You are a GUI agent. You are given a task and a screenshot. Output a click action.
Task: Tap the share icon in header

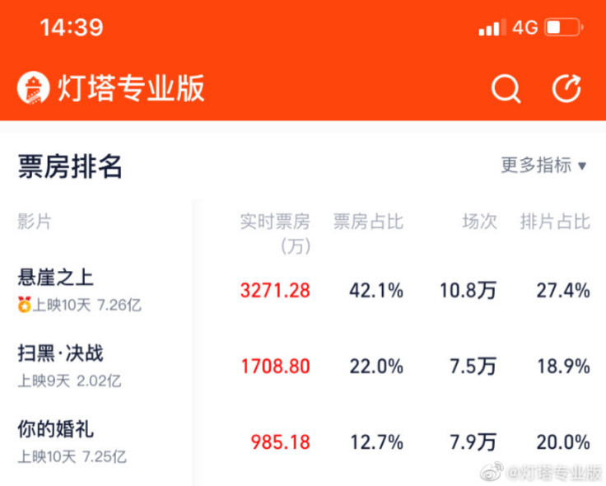[566, 88]
